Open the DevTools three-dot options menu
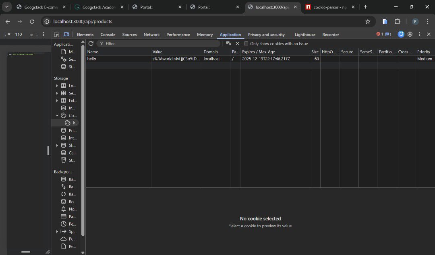Screen dimensions: 435x255 click(419, 34)
